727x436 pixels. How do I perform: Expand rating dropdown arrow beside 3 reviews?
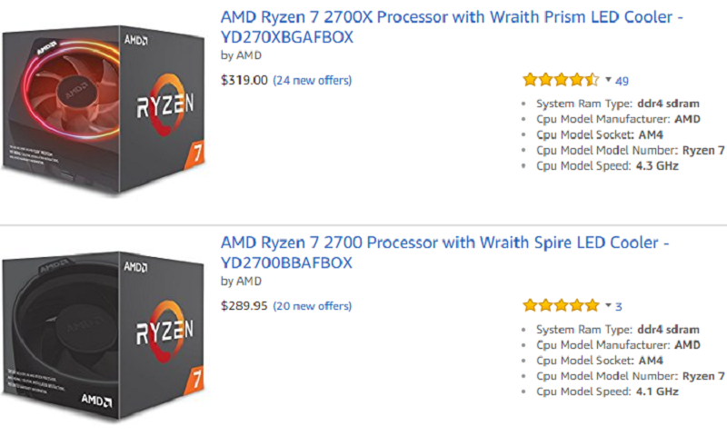click(608, 306)
